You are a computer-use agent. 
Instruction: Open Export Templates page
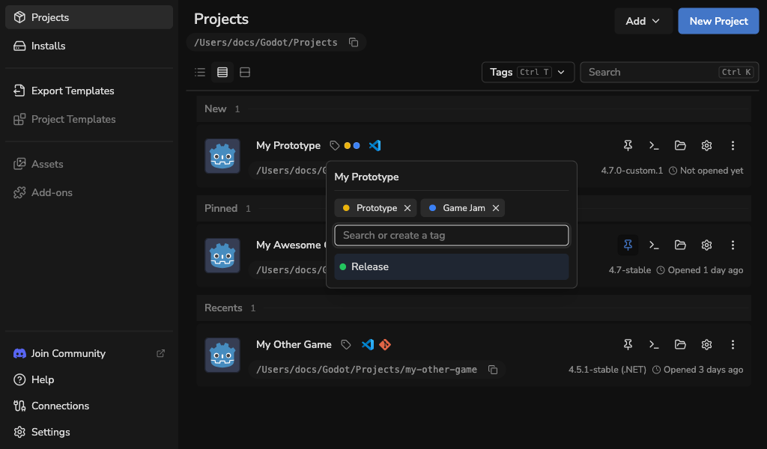[88, 91]
